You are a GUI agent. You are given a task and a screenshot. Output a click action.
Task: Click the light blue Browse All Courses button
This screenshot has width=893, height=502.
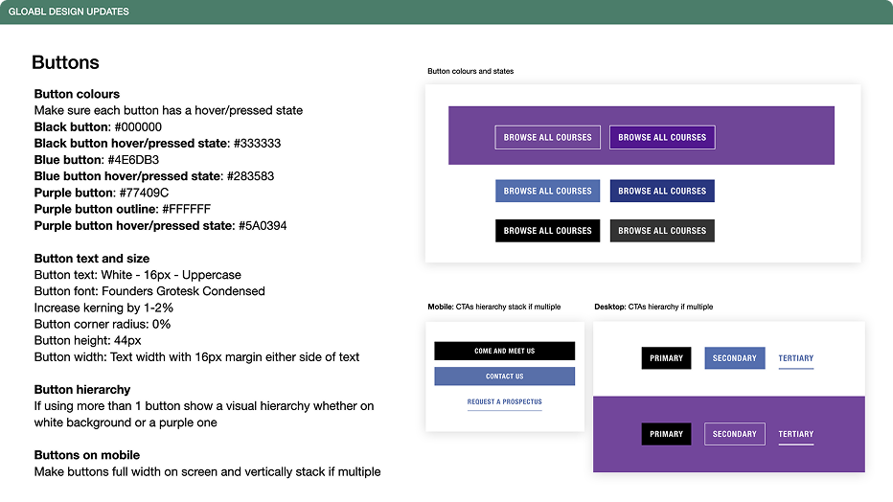[547, 191]
